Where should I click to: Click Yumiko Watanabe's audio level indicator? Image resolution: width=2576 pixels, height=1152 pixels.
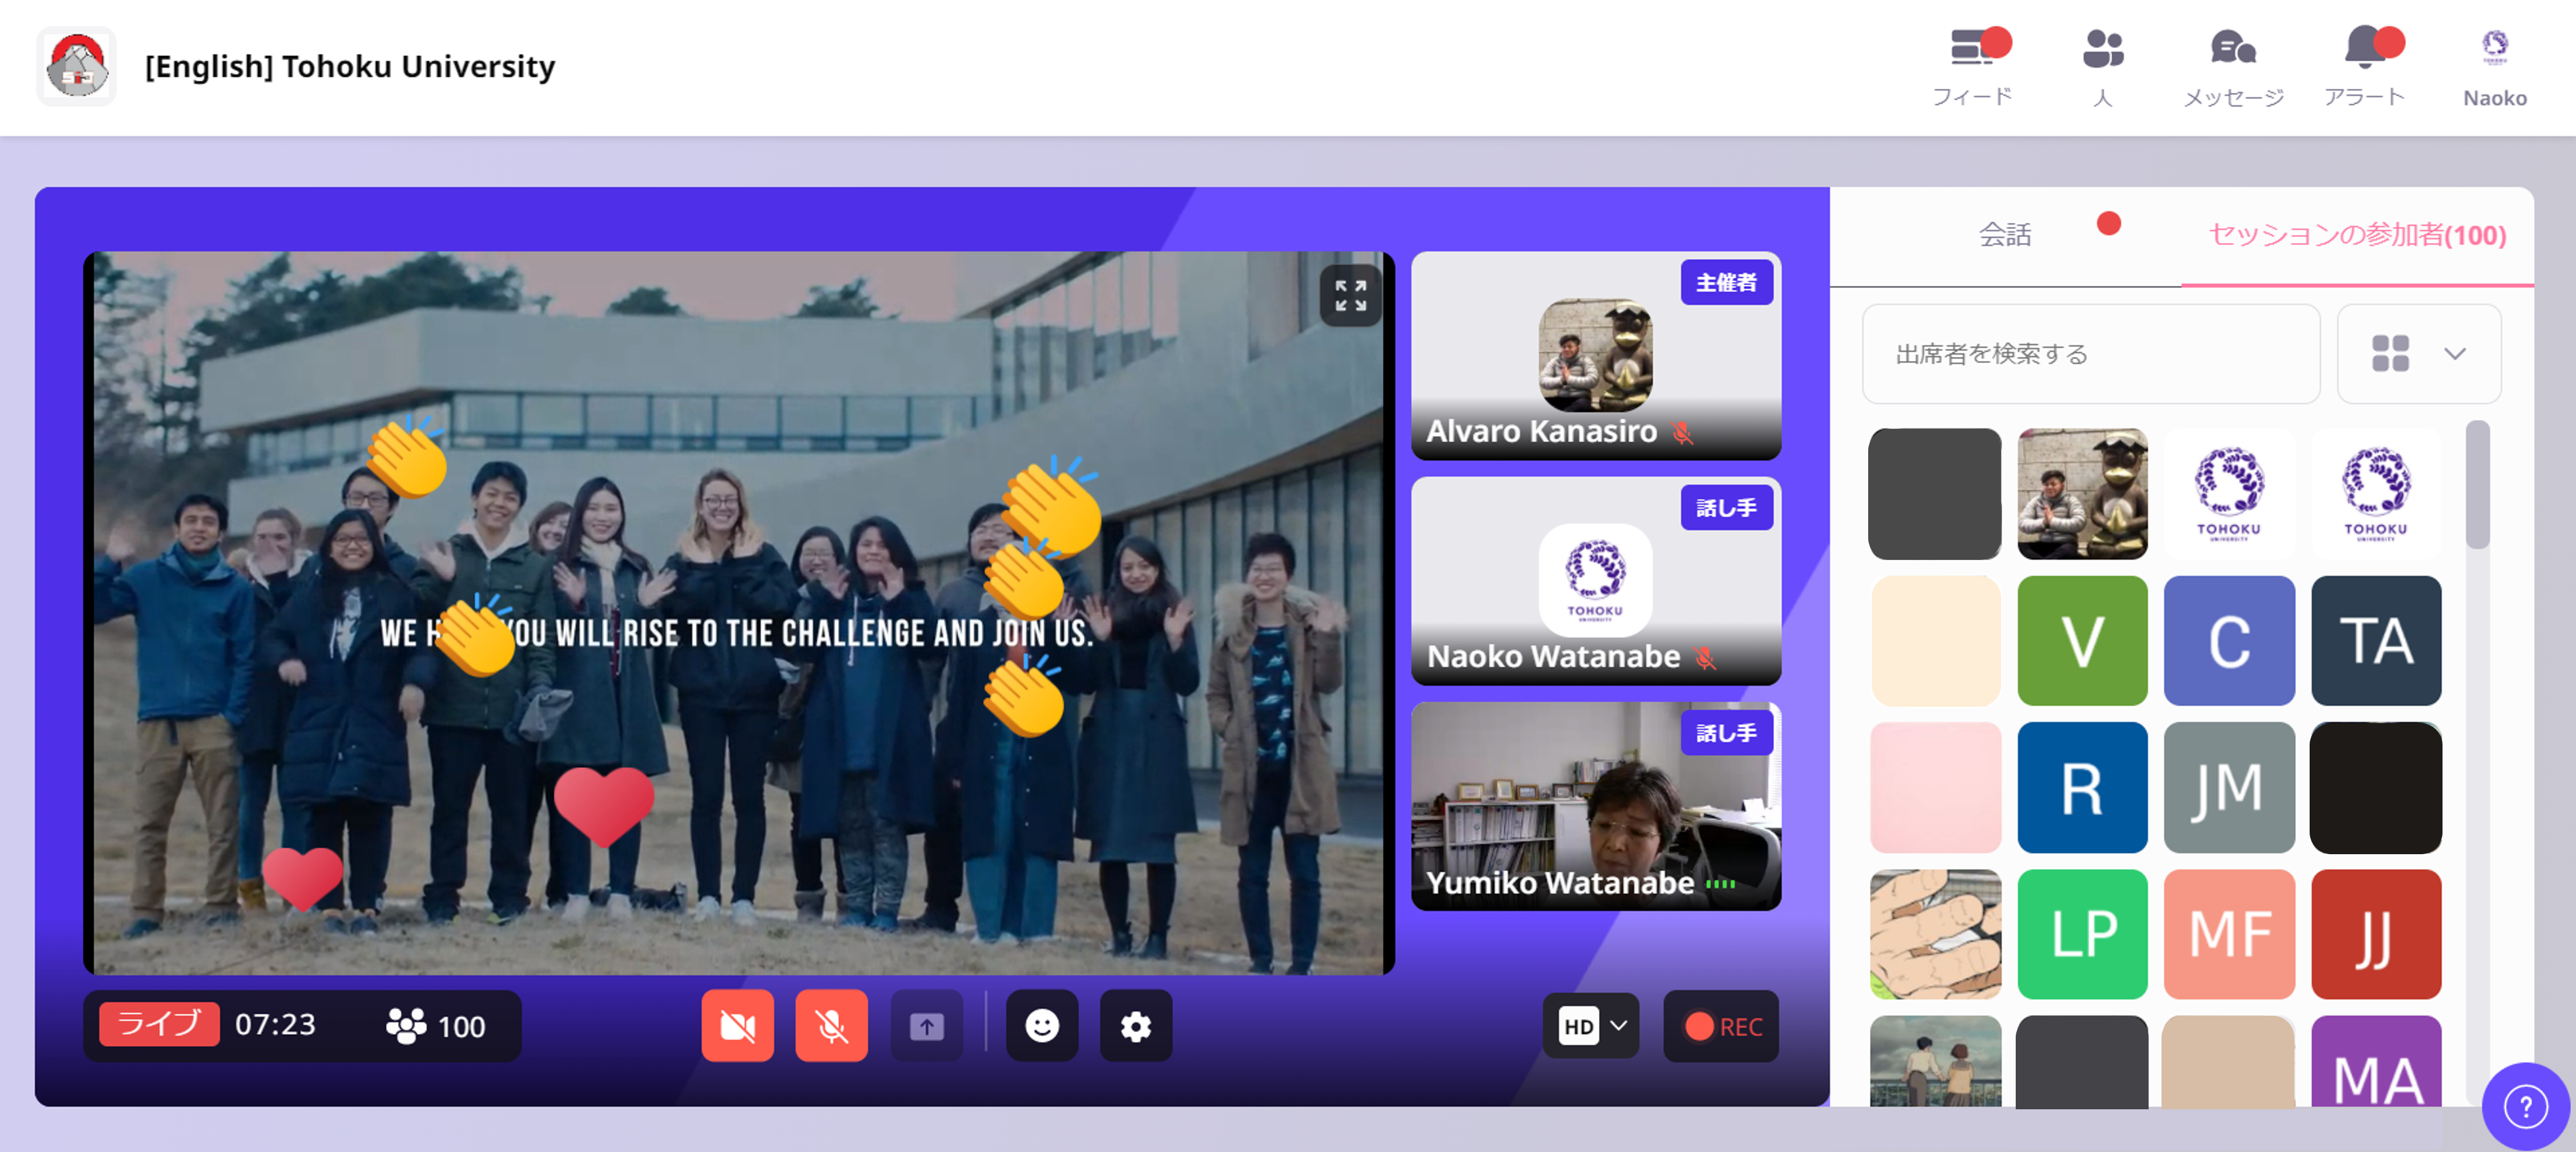click(x=1720, y=883)
